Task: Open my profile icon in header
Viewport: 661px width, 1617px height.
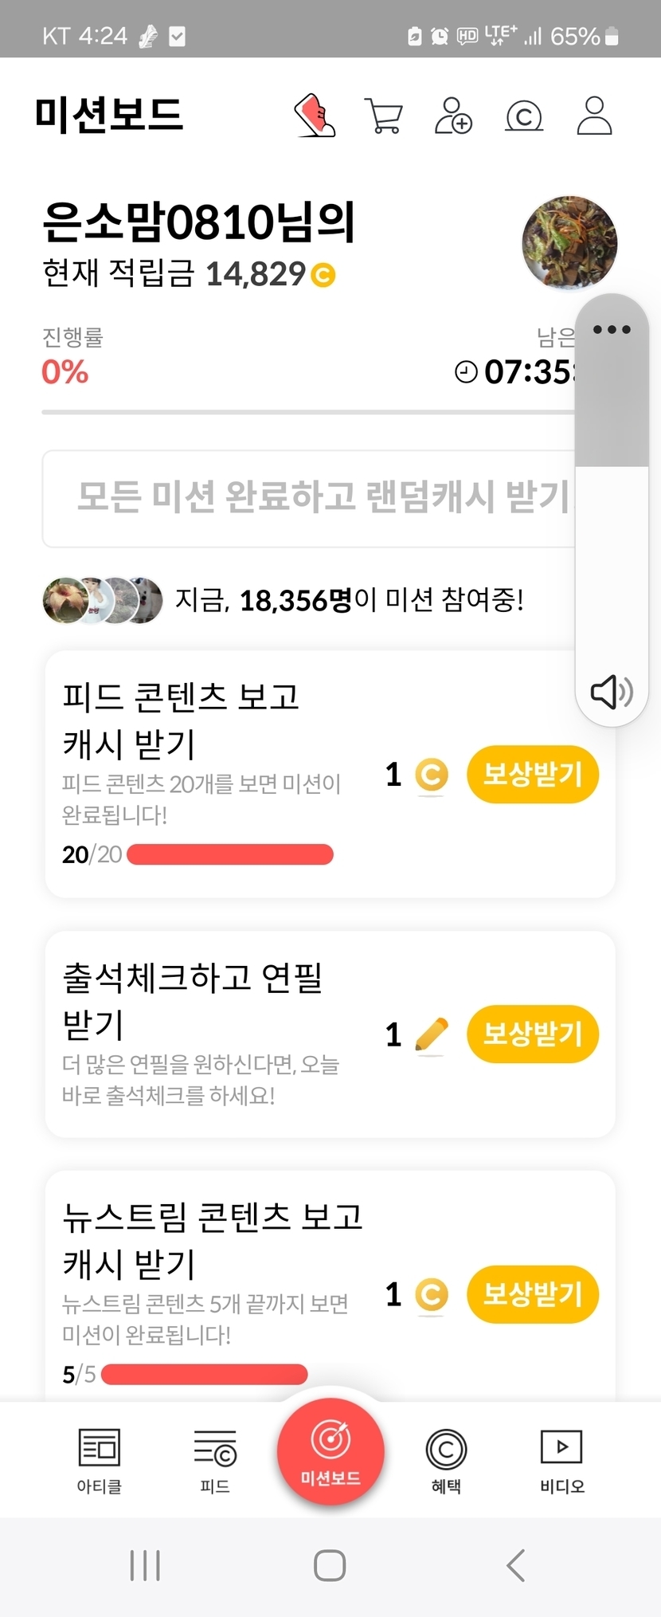Action: click(594, 116)
